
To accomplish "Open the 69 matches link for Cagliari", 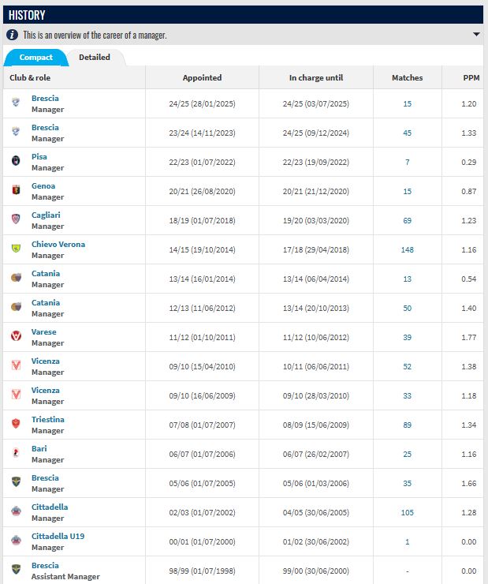I will [x=408, y=220].
